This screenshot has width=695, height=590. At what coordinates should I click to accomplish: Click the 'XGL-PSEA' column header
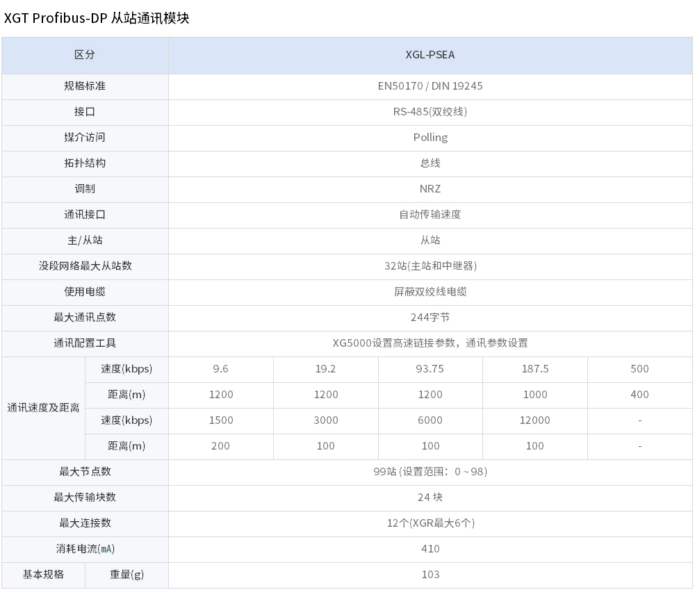click(x=430, y=55)
